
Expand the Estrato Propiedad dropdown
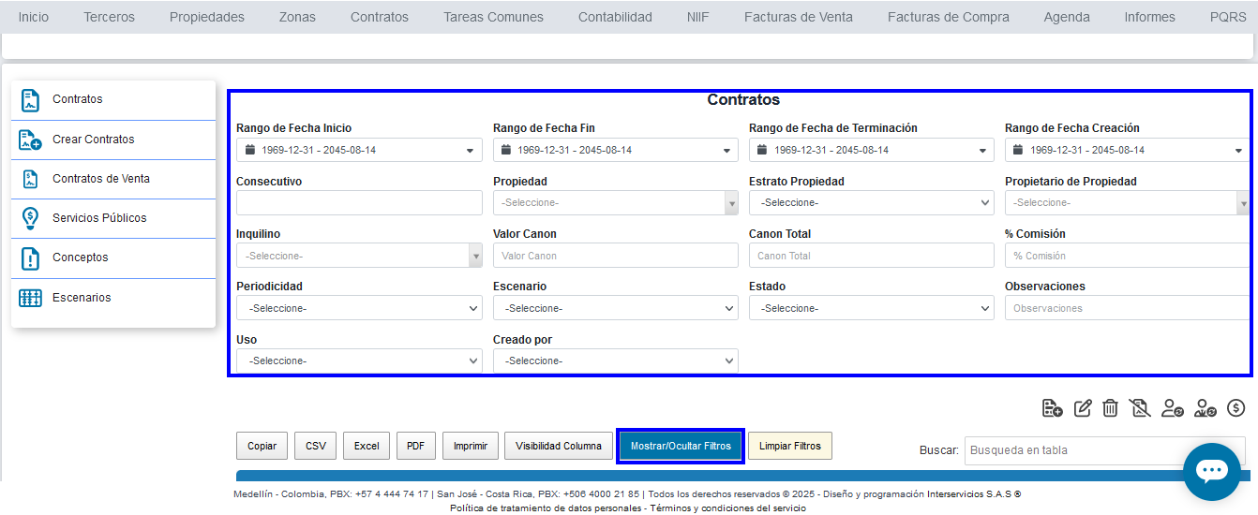point(871,203)
